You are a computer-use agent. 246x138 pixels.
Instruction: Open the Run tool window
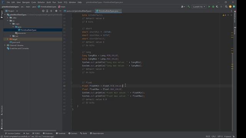click(x=27, y=133)
